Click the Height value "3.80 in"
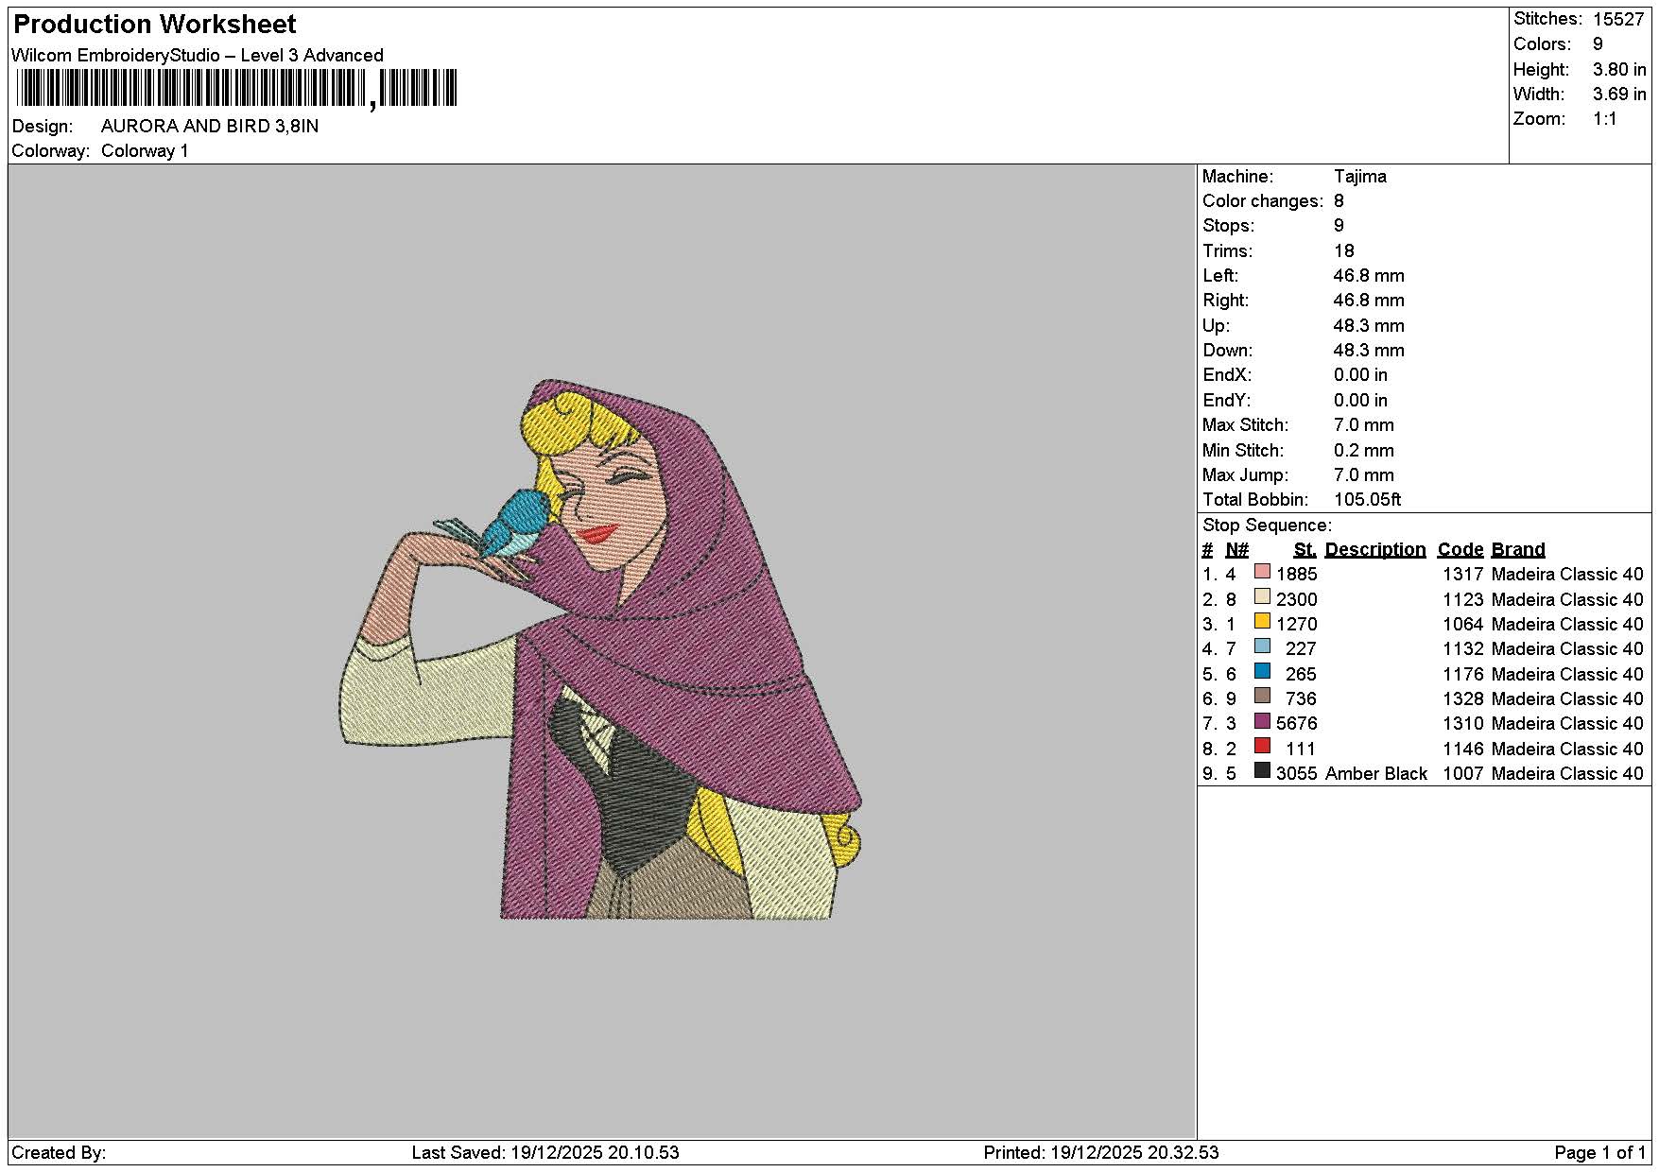 [x=1619, y=69]
